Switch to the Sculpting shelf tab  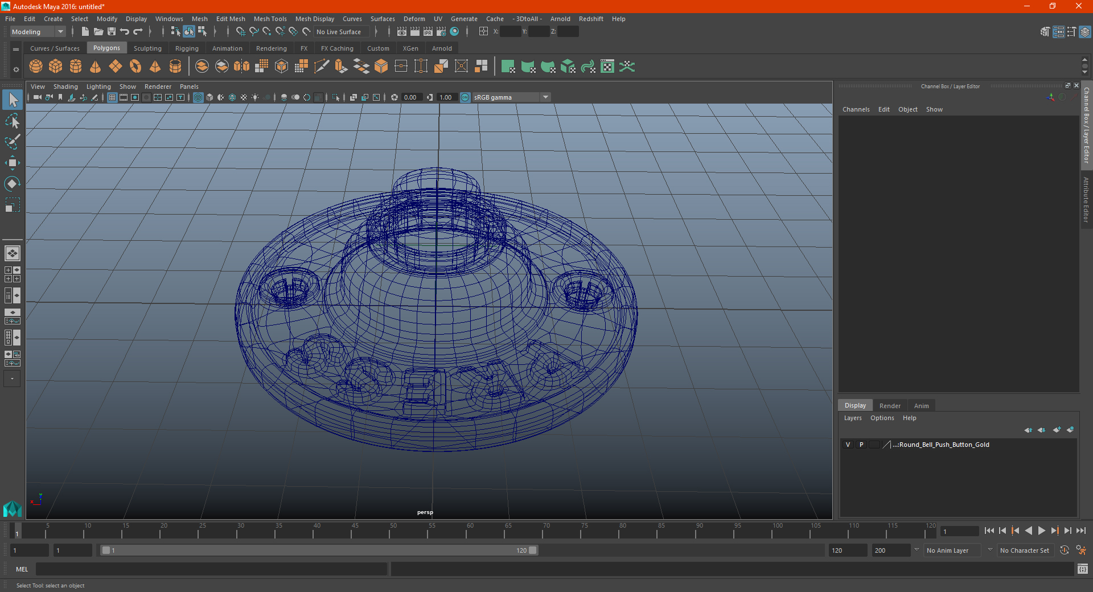point(147,48)
